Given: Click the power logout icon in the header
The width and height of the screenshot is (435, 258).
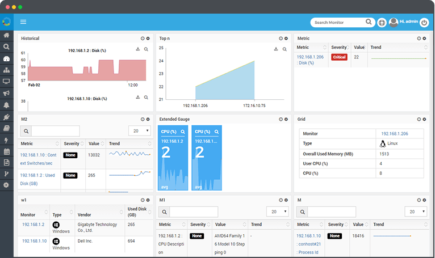Looking at the screenshot, I should click(424, 22).
